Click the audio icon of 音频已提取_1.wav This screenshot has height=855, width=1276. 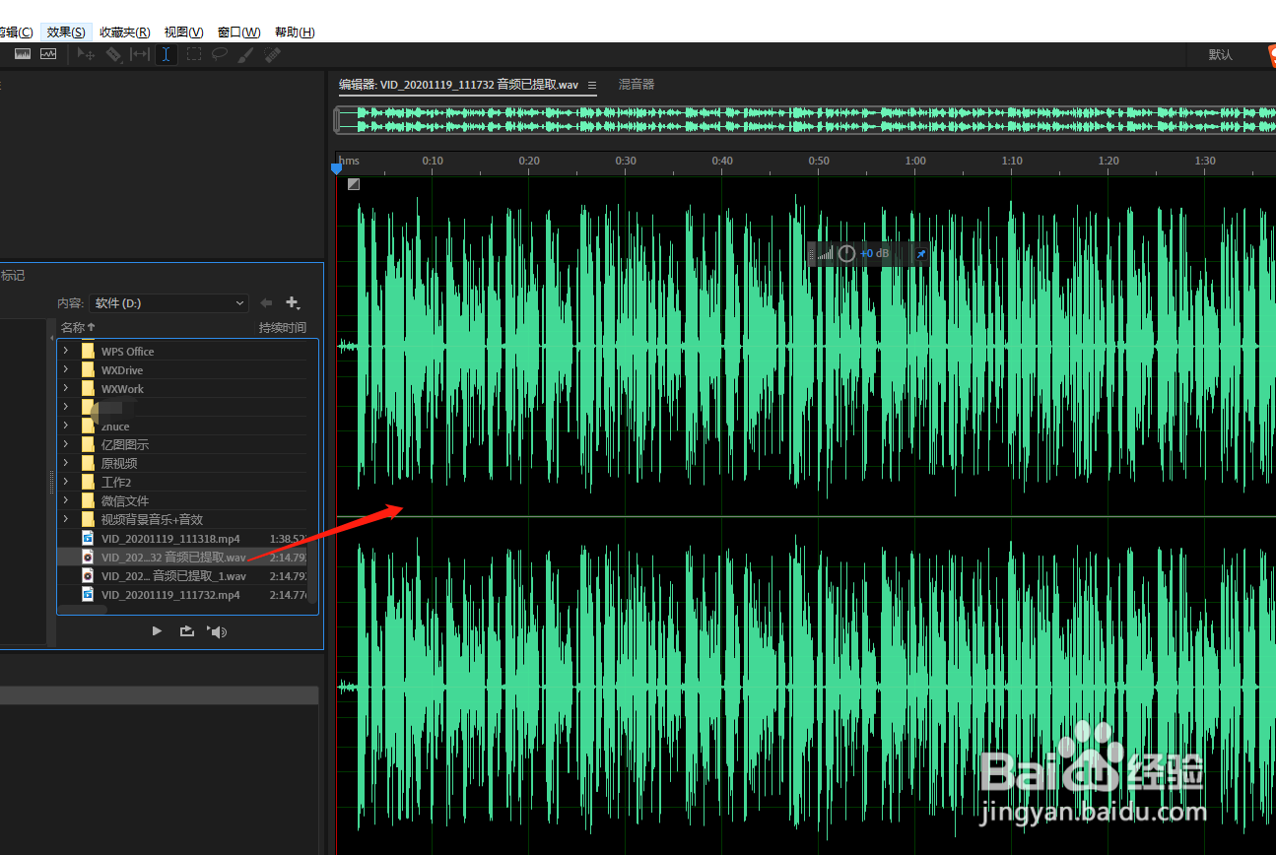tap(88, 576)
